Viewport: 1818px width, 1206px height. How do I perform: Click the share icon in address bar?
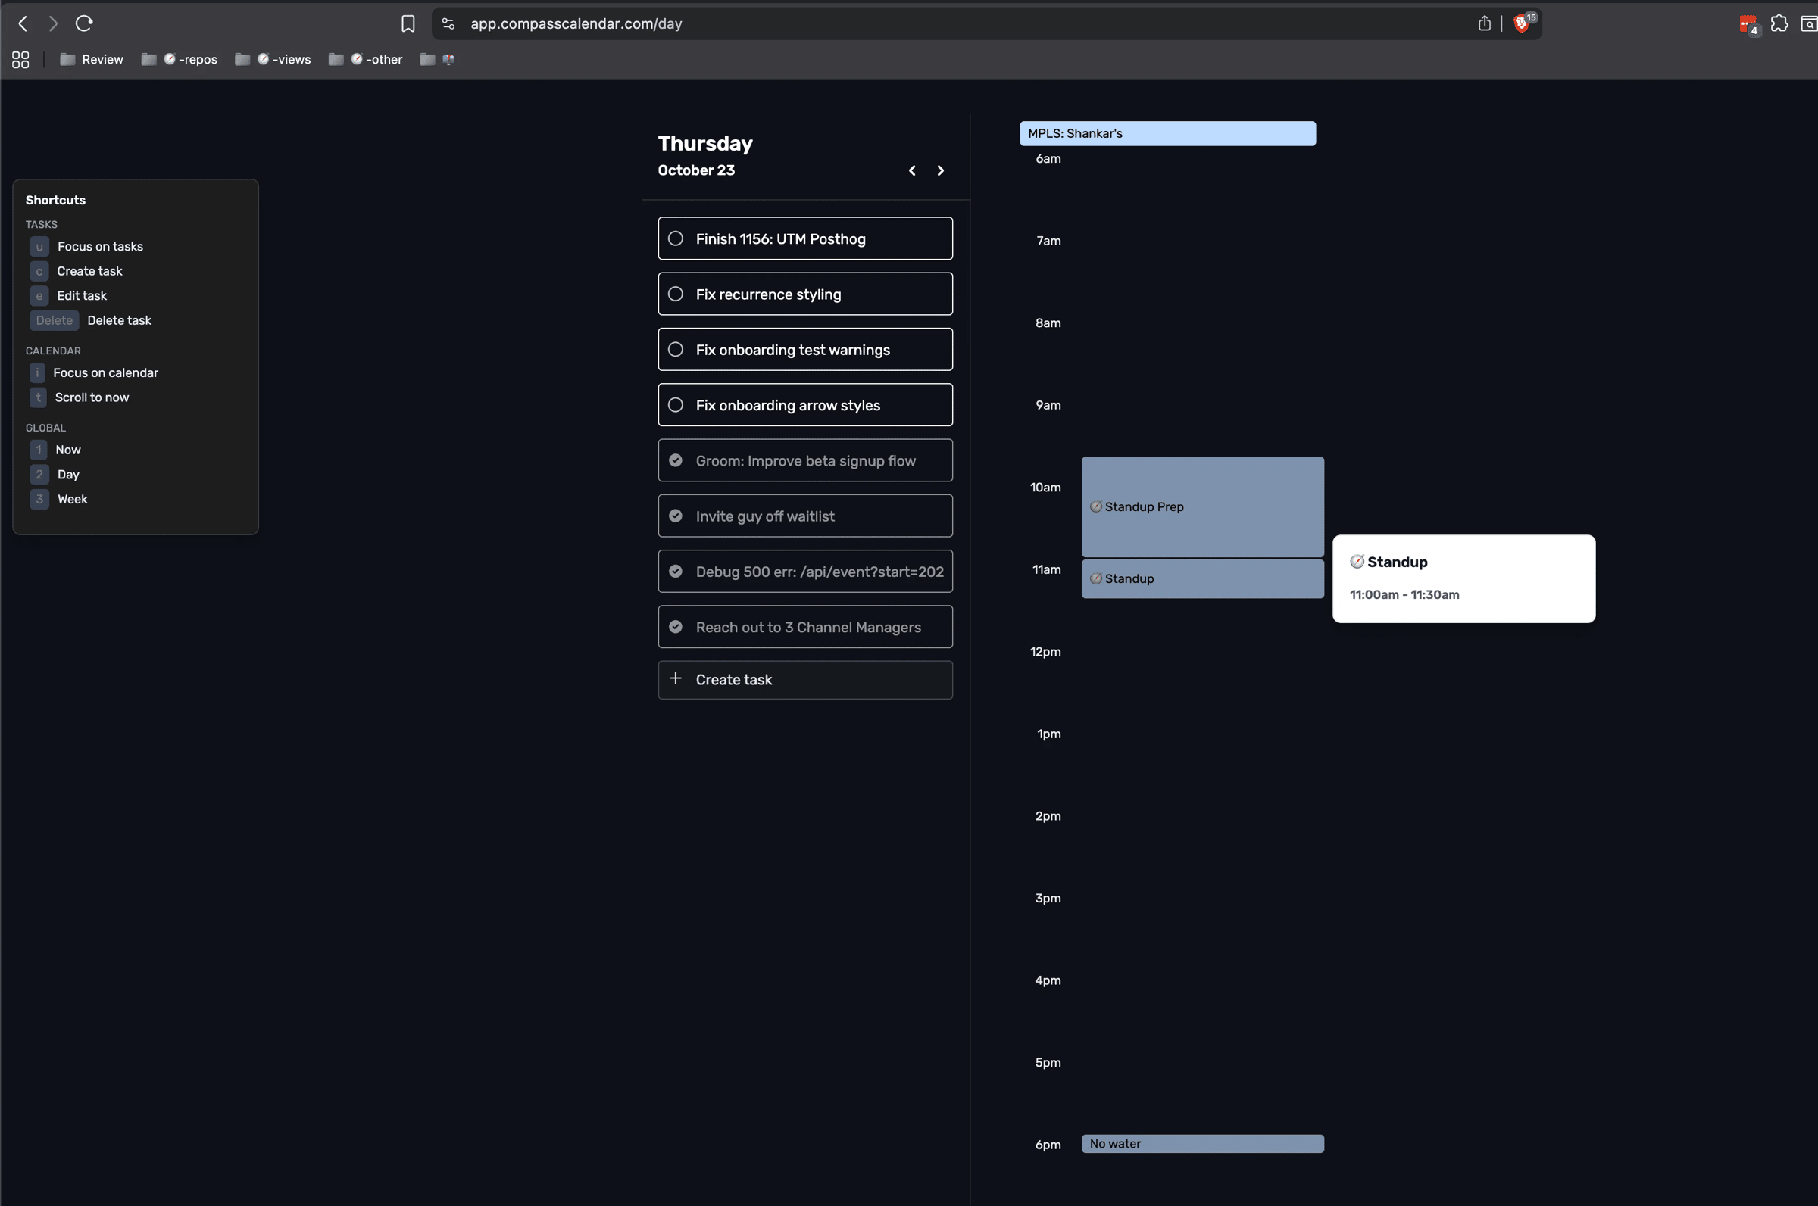click(1484, 23)
